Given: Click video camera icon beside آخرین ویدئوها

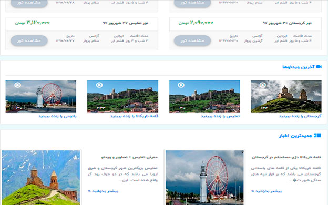Looking at the screenshot, I should point(319,67).
